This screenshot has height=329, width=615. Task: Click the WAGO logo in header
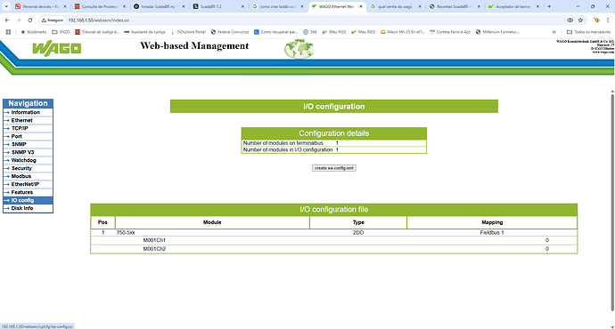[x=56, y=49]
